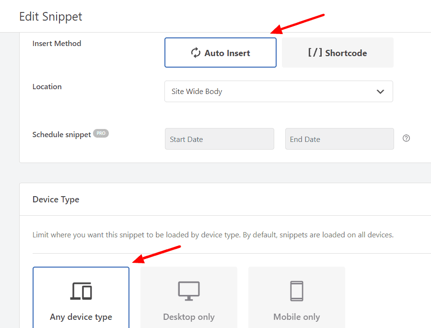
Task: Click the Start Date field
Action: tap(219, 139)
